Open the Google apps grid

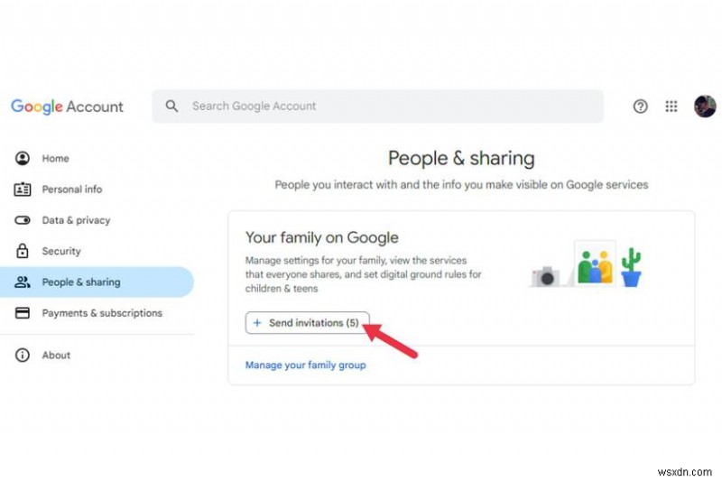point(671,106)
